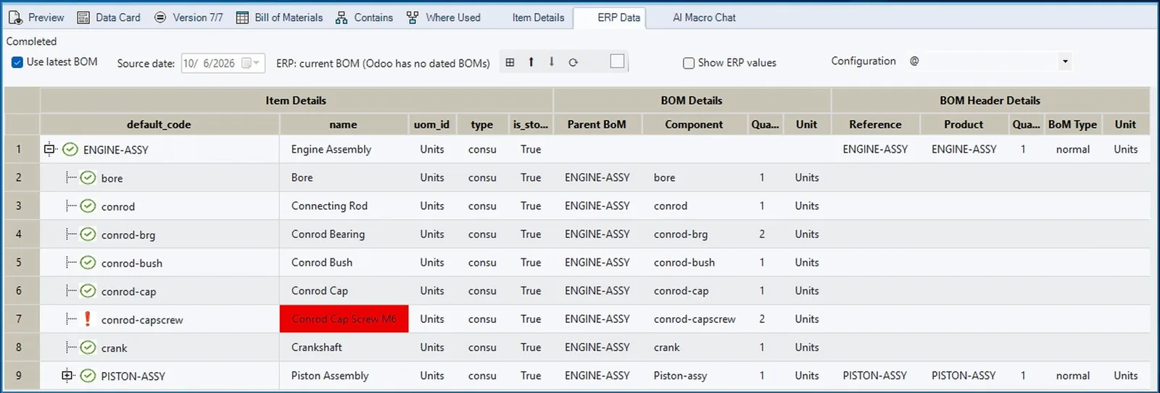Sort by the default_code column header
The image size is (1160, 393).
(159, 124)
